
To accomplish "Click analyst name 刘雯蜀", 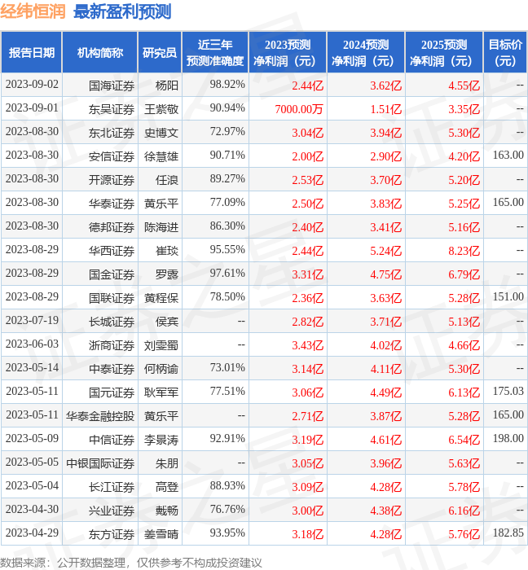I will click(x=161, y=346).
